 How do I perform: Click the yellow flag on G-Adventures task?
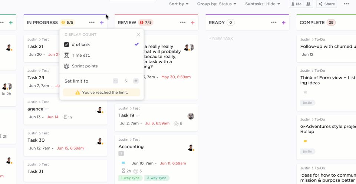[305, 142]
